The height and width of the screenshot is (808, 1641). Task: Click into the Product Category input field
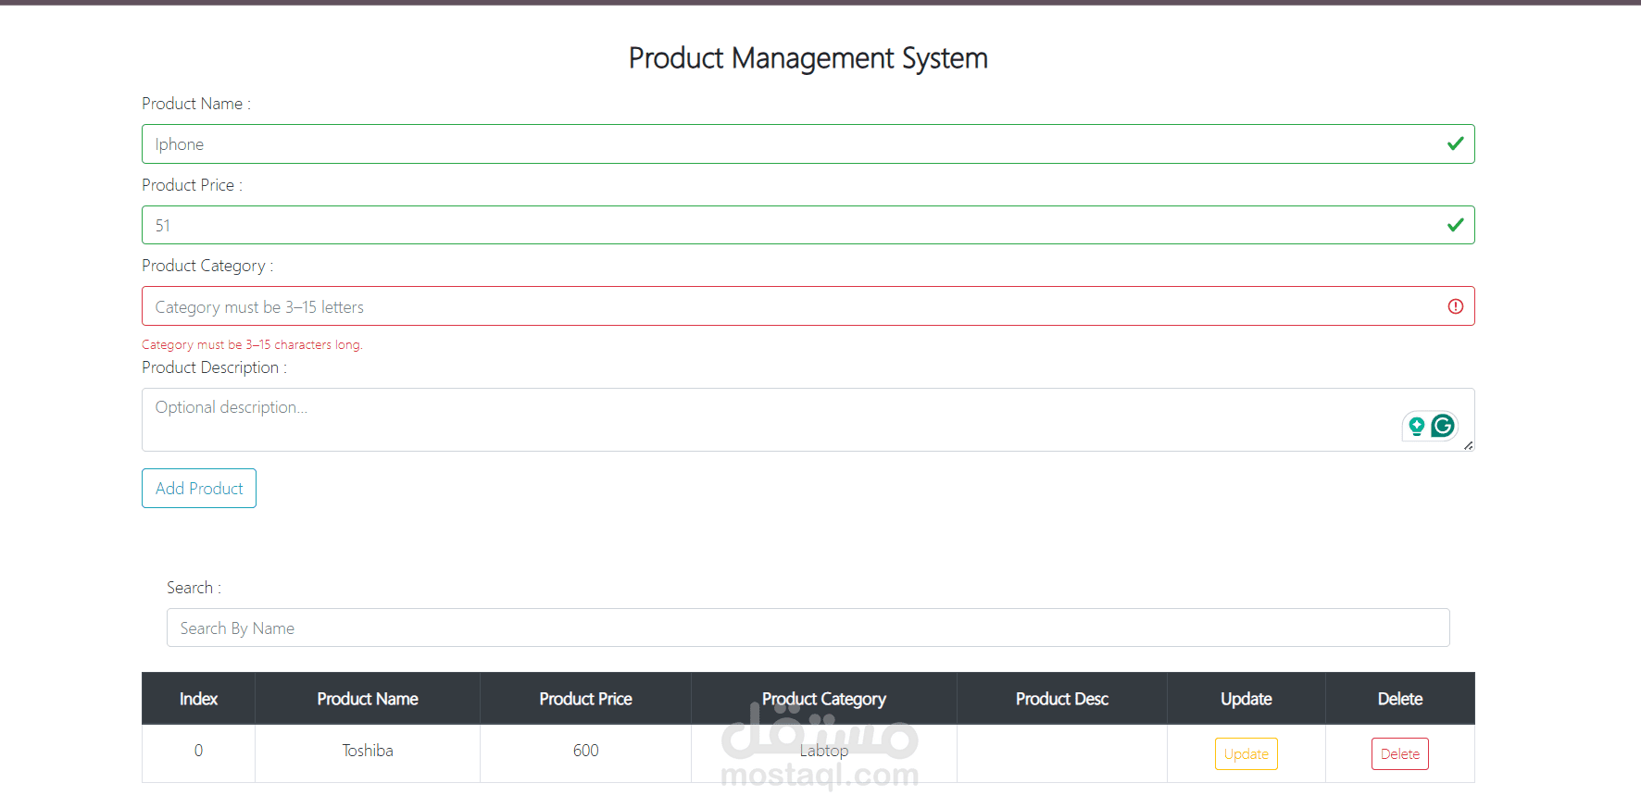[x=808, y=306]
